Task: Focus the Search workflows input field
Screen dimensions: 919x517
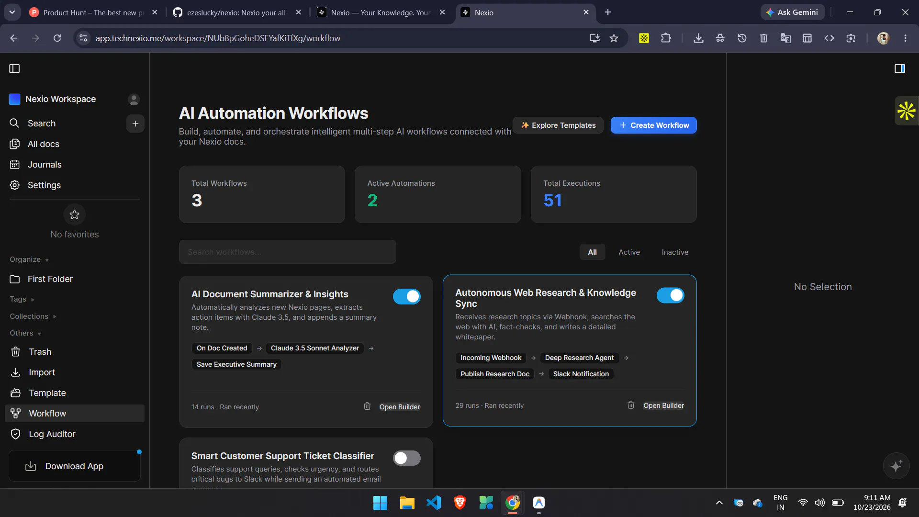Action: (x=287, y=252)
